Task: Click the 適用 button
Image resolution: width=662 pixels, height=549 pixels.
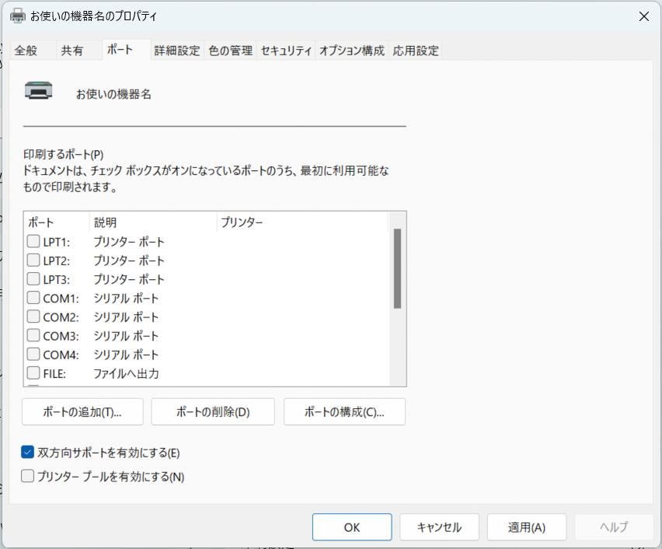Action: tap(526, 527)
